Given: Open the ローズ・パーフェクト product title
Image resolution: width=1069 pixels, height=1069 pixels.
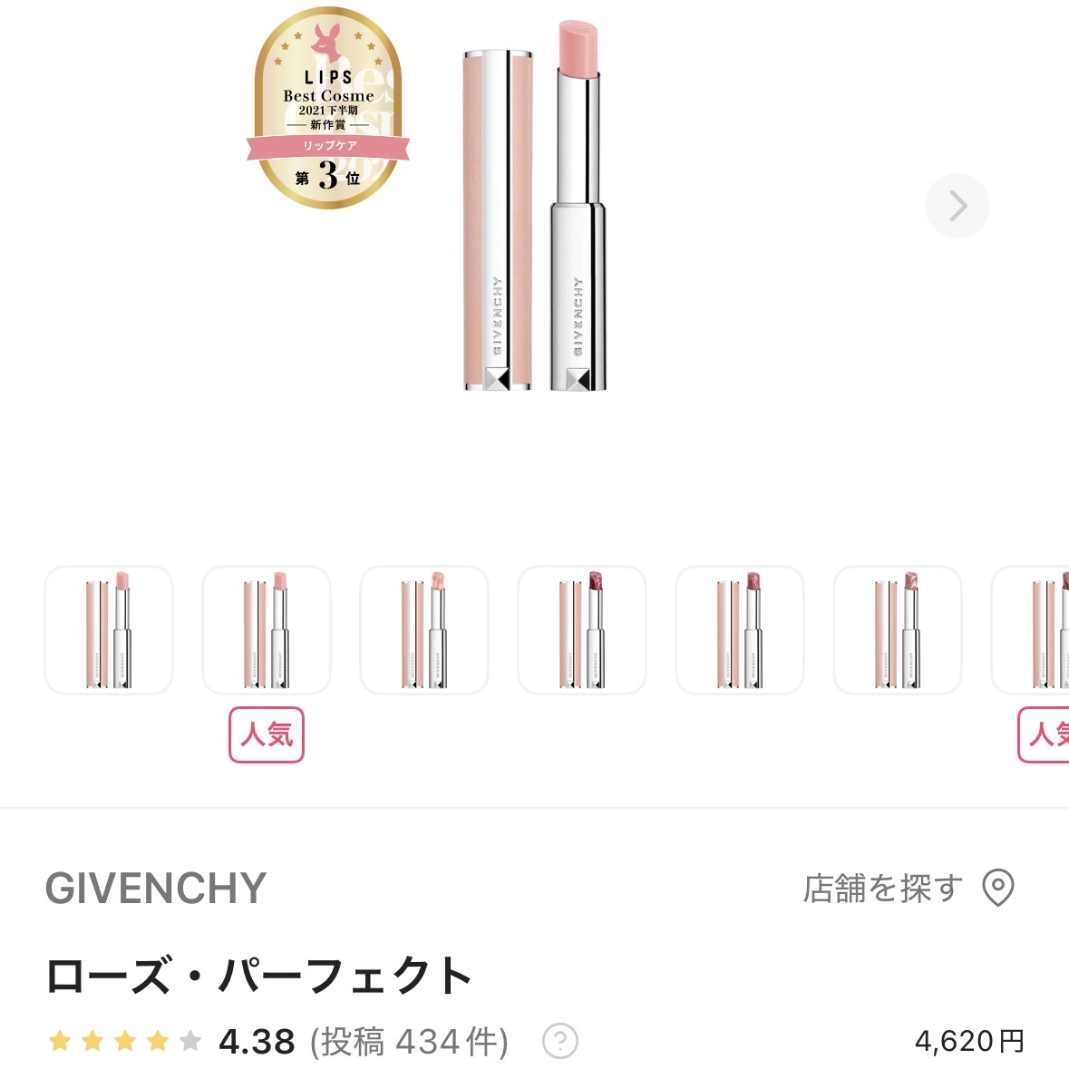Looking at the screenshot, I should pyautogui.click(x=258, y=975).
